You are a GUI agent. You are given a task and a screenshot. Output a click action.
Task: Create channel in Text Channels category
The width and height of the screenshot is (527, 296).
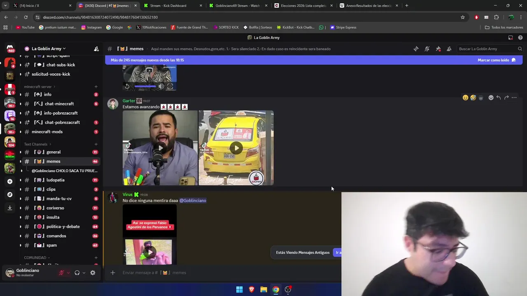click(96, 144)
